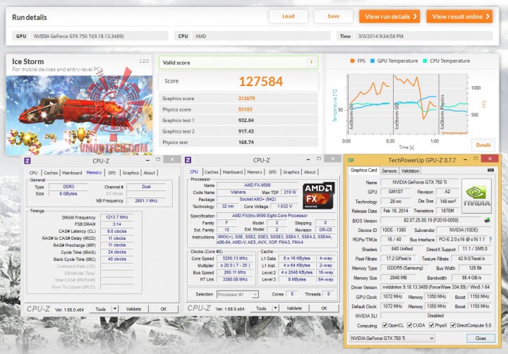Click the Graphics score value 212675
Viewport: 508px width, 354px height.
point(246,99)
